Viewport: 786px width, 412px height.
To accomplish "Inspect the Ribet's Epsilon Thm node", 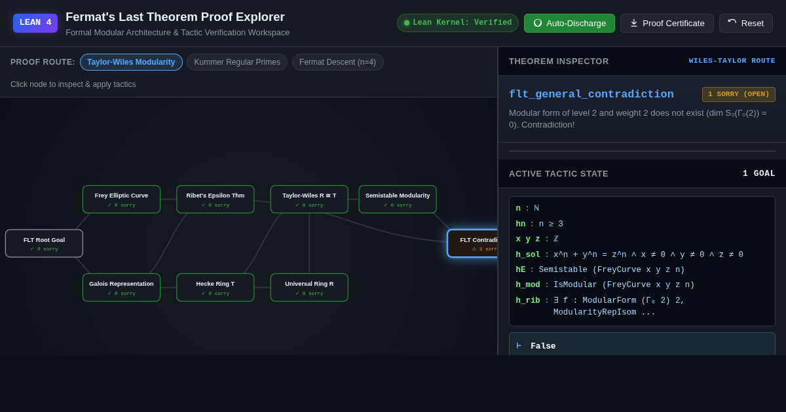I will coord(215,199).
